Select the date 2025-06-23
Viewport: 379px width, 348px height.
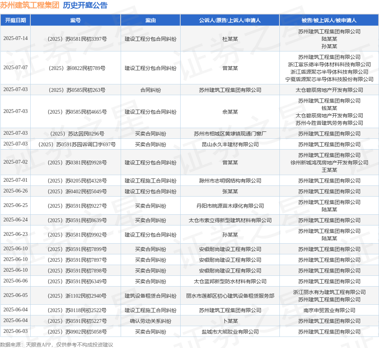tap(16, 234)
